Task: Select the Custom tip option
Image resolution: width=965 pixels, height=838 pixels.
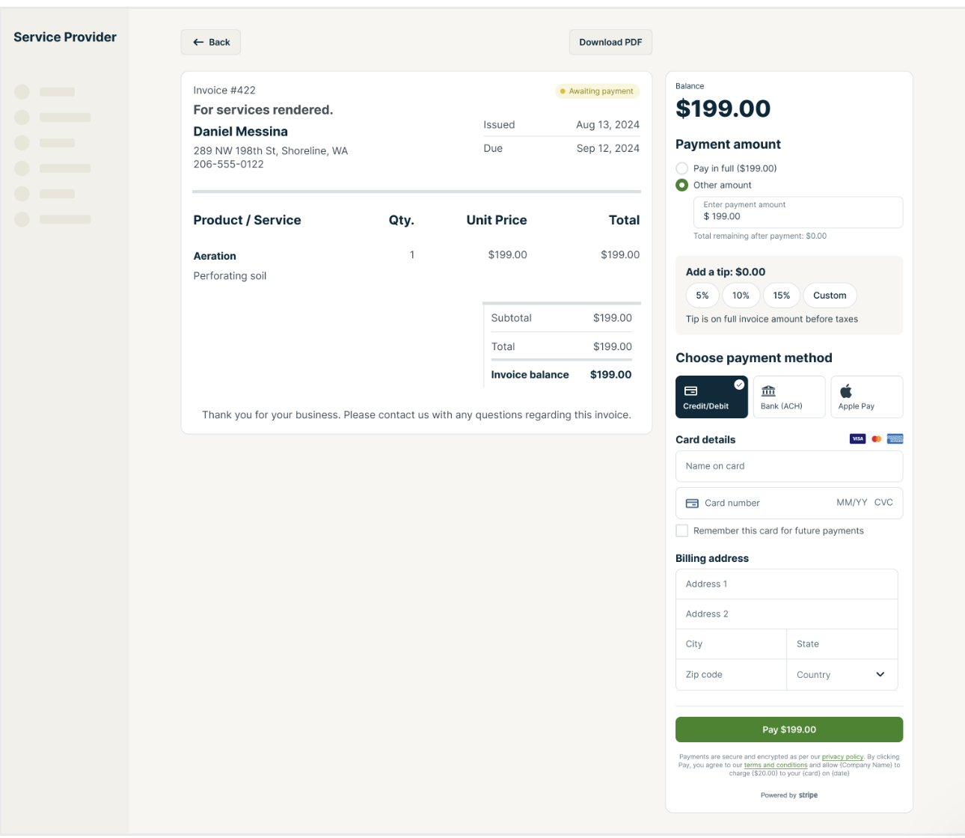Action: tap(830, 296)
